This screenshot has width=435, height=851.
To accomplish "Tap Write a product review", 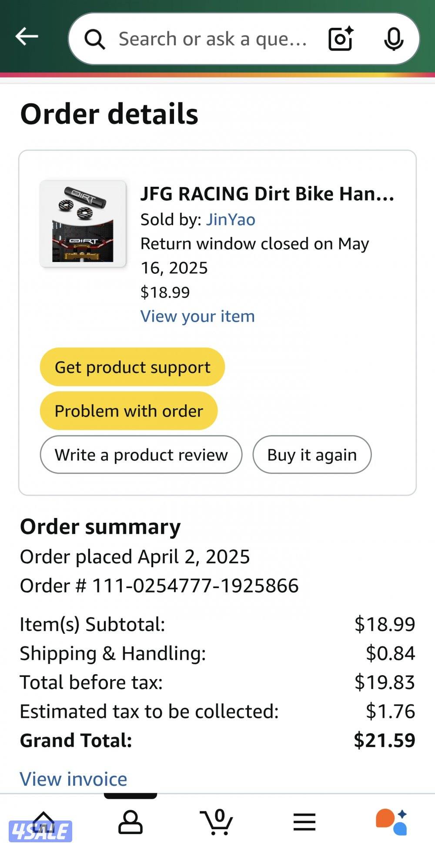I will click(x=141, y=454).
